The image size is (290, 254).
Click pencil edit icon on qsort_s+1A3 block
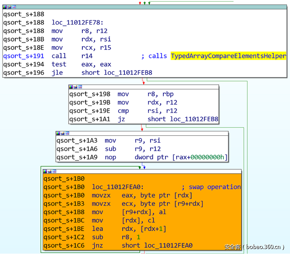coord(63,133)
